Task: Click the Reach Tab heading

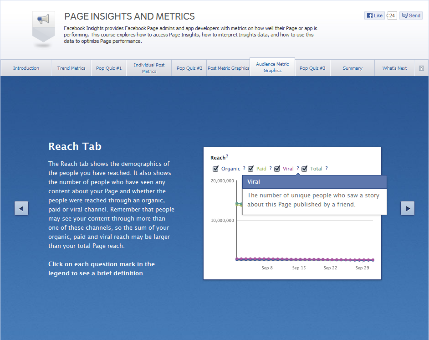Action: (x=75, y=146)
